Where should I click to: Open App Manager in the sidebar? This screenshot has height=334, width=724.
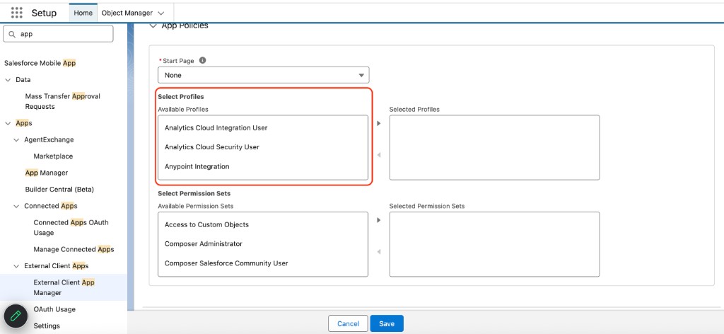point(46,173)
